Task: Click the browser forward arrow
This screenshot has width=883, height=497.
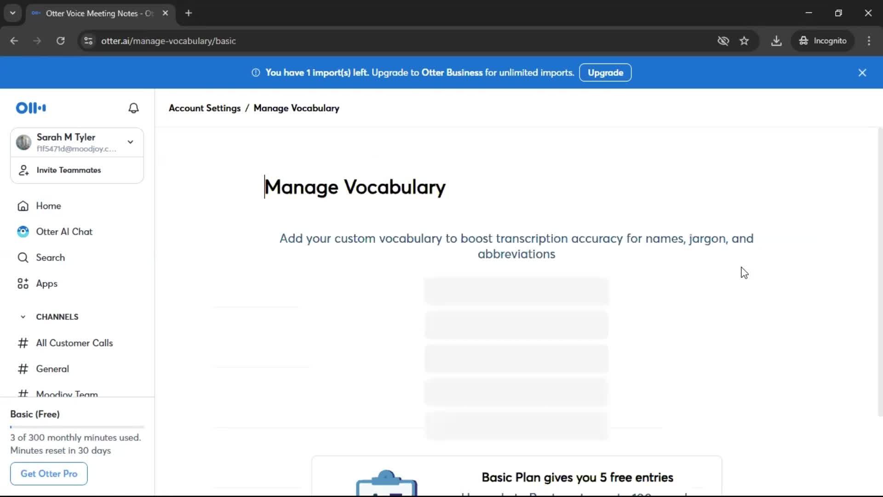Action: pyautogui.click(x=37, y=41)
